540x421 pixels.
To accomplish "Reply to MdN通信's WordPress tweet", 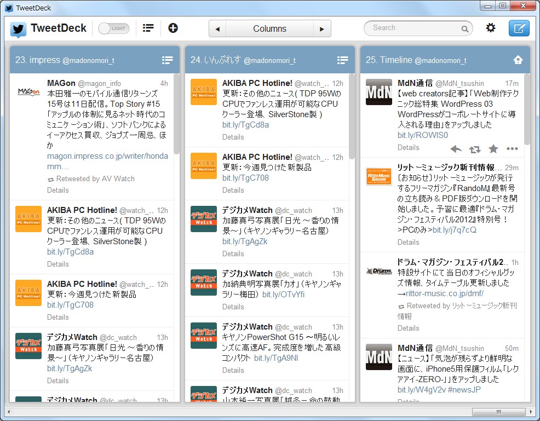I will 456,148.
